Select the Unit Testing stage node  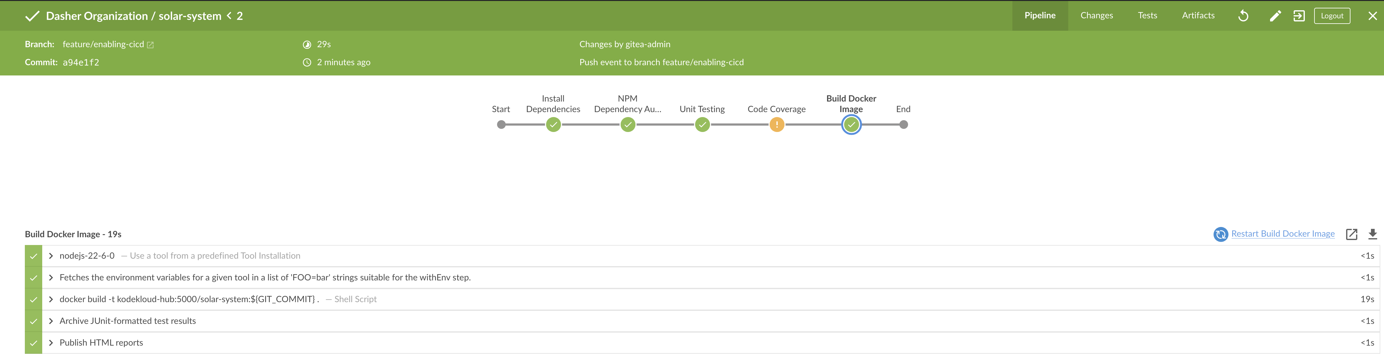pos(702,125)
